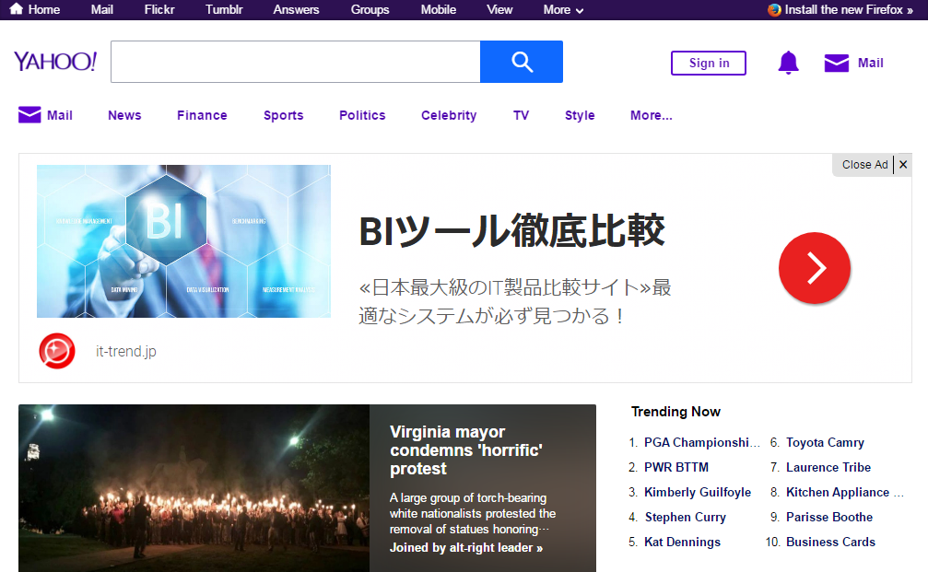Image resolution: width=928 pixels, height=572 pixels.
Task: Open notifications bell icon
Action: click(788, 62)
